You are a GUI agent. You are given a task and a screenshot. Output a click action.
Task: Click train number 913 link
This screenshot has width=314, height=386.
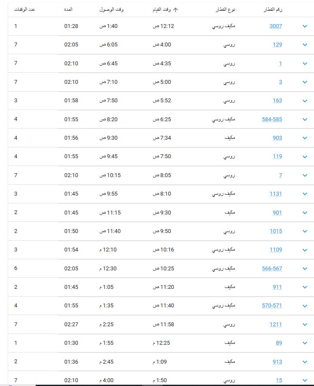(x=277, y=361)
